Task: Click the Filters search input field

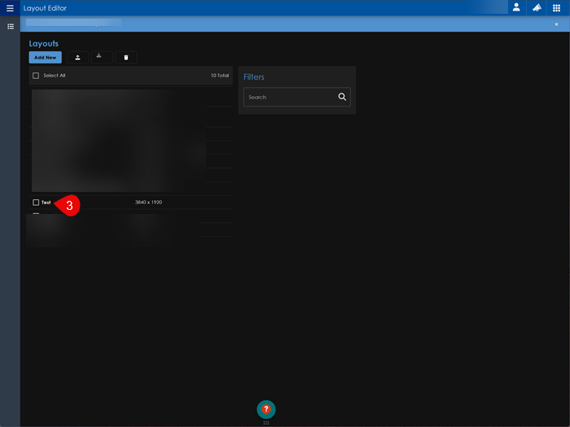Action: [289, 98]
